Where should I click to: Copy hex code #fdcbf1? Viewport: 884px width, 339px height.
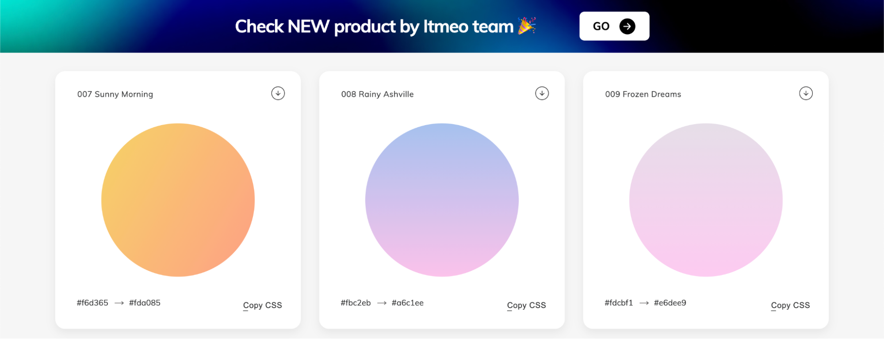tap(619, 303)
